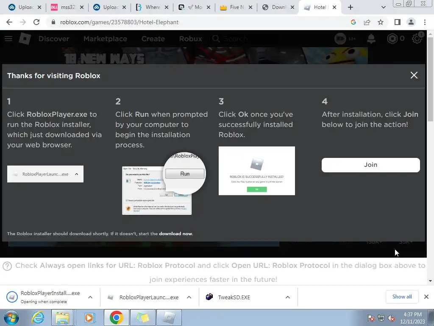434x326 pixels.
Task: Bookmark this page with the star
Action: [381, 22]
